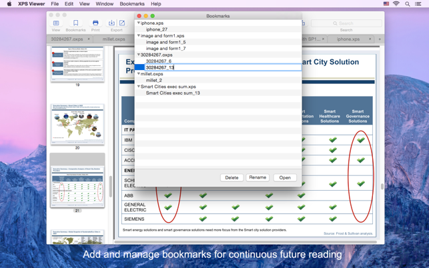Click the Export download icon
Viewport: 429px width, 268px height.
coord(111,23)
